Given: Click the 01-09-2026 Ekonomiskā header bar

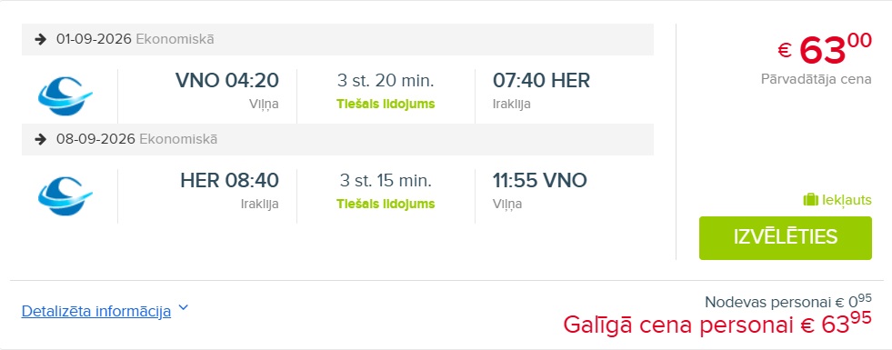Looking at the screenshot, I should tap(337, 39).
